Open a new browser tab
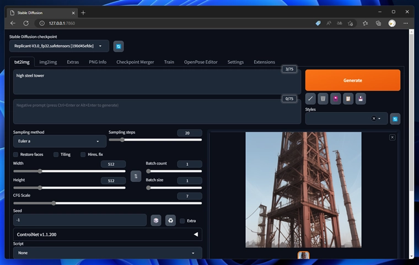The height and width of the screenshot is (265, 419). click(x=83, y=13)
